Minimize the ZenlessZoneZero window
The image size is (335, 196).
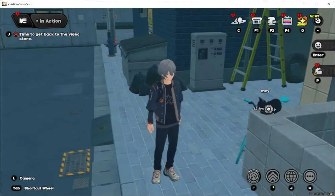point(305,4)
